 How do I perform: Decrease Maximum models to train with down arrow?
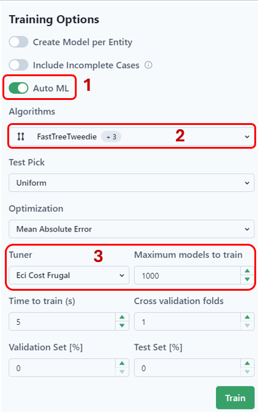pyautogui.click(x=247, y=279)
